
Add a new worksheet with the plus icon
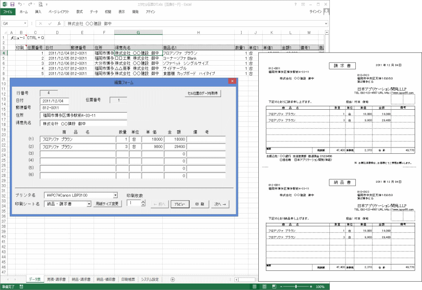tap(172, 279)
